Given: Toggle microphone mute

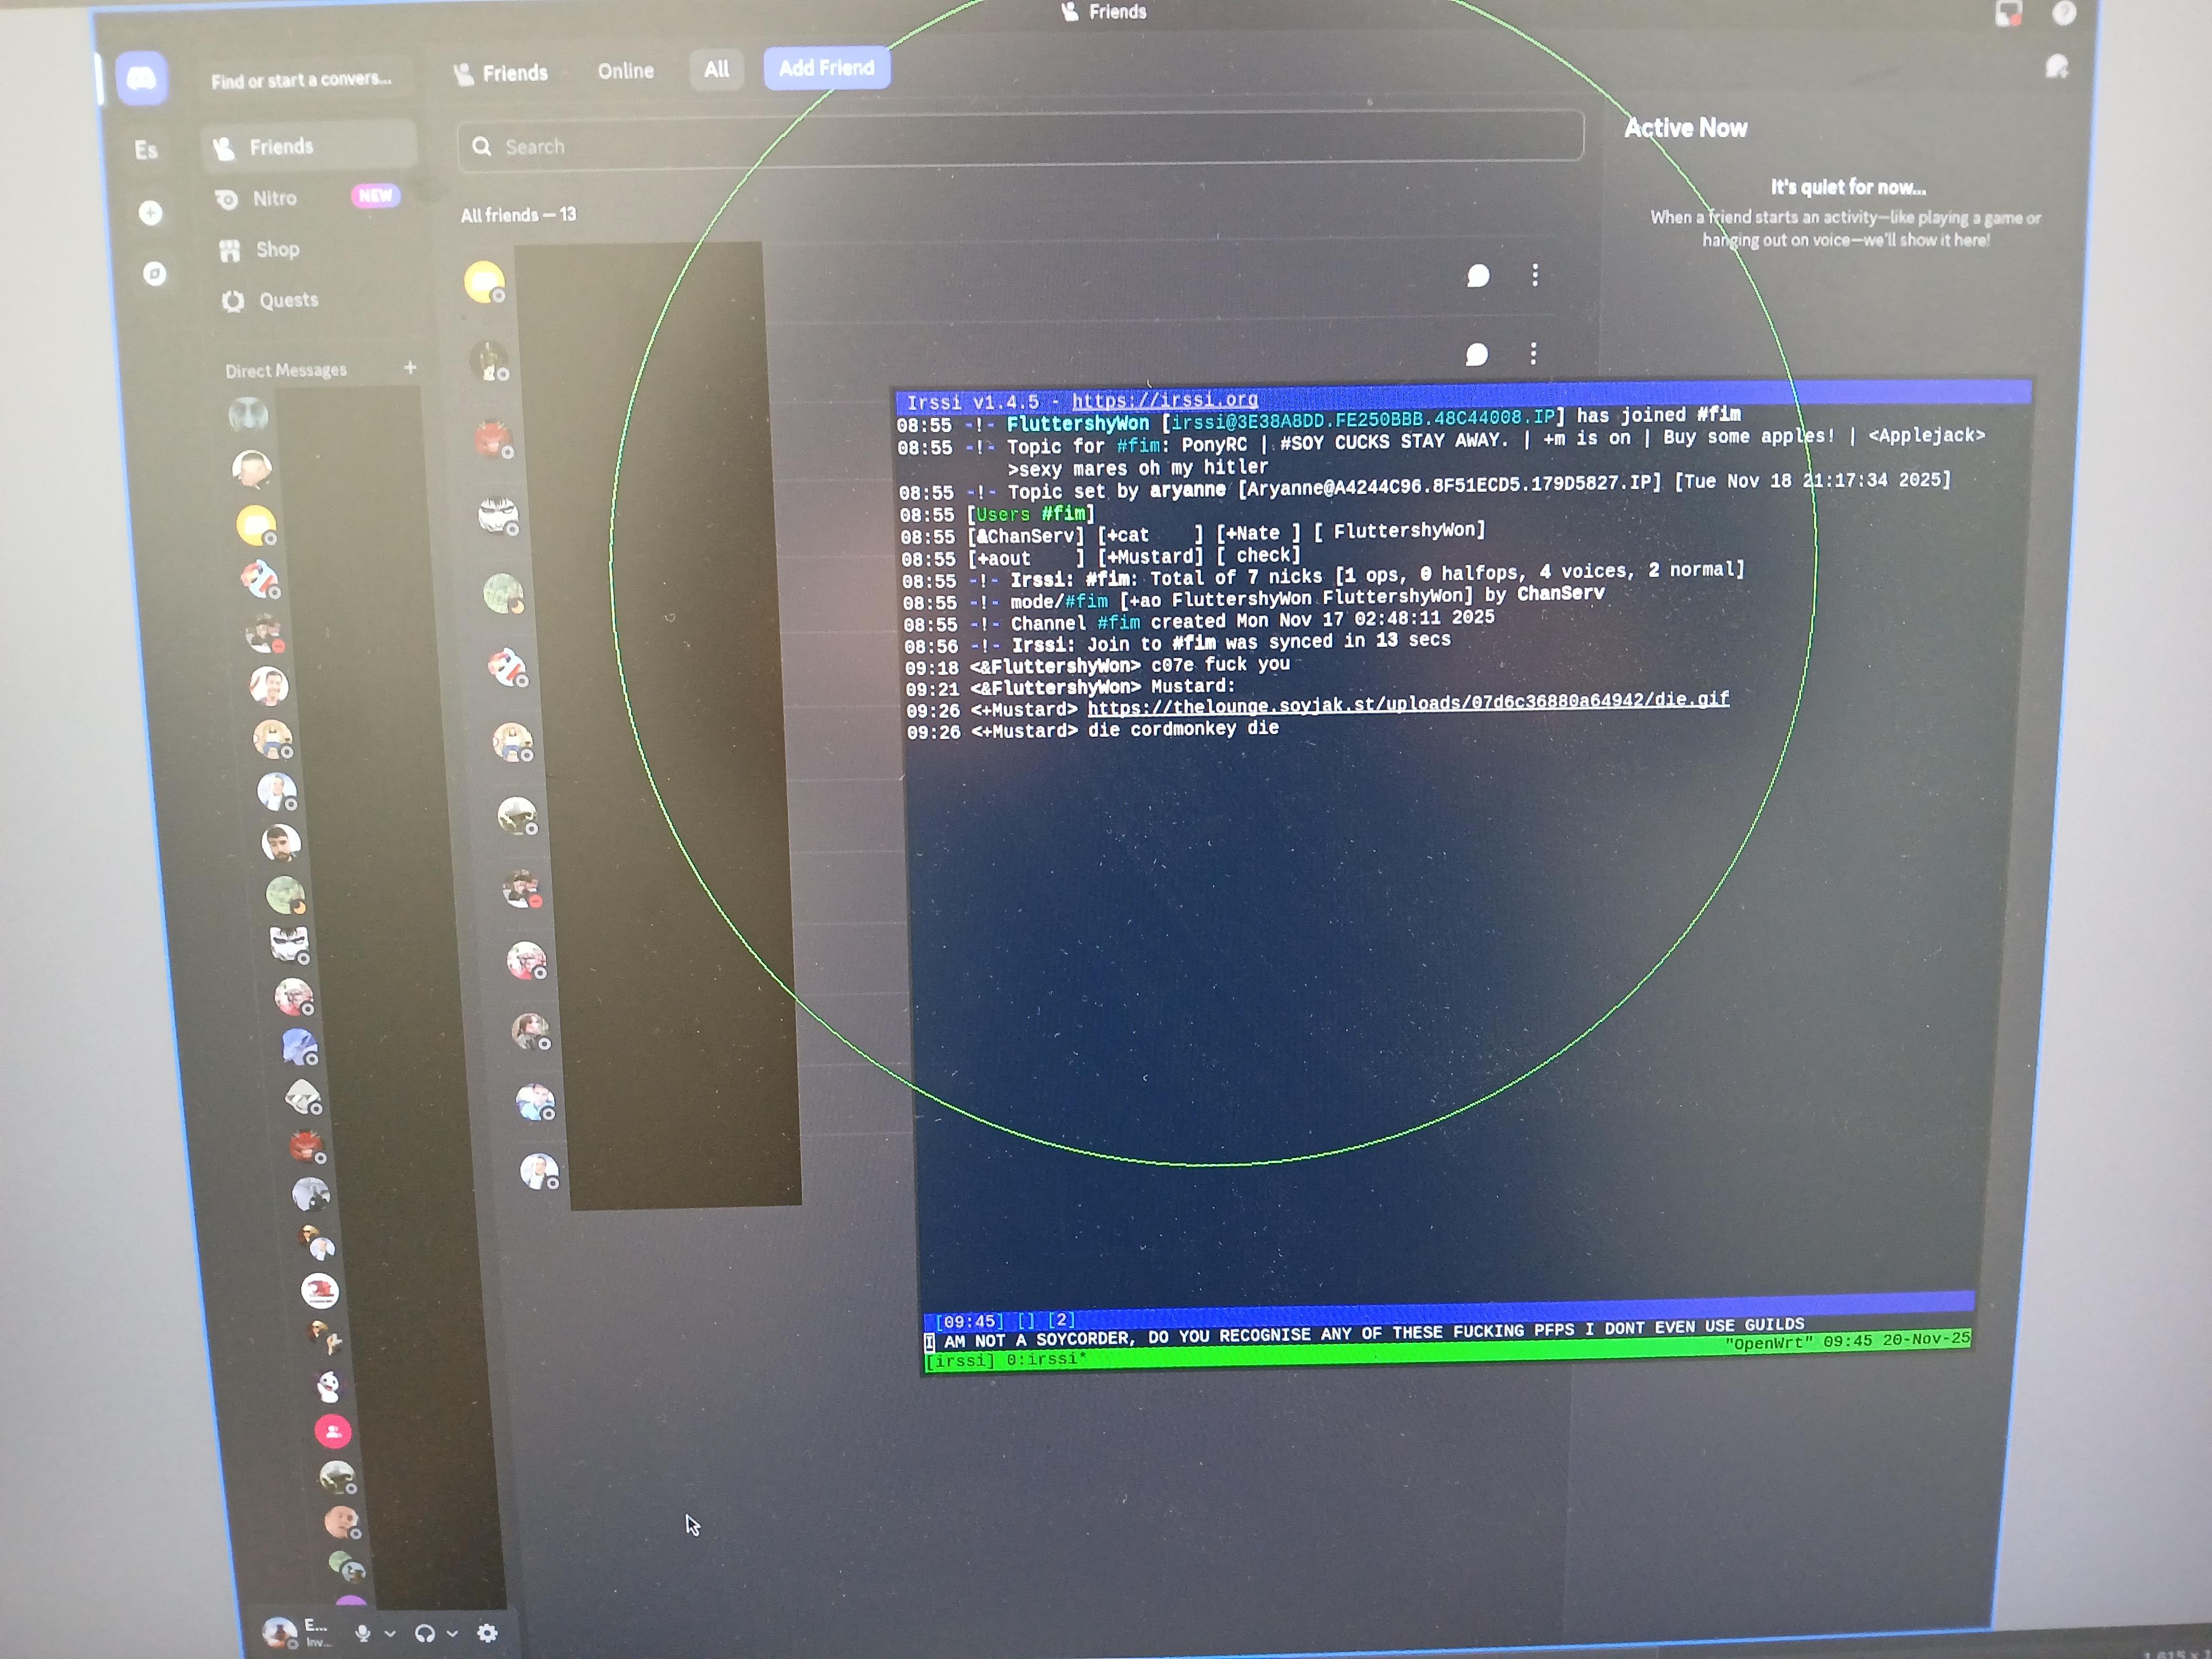Looking at the screenshot, I should pyautogui.click(x=363, y=1633).
